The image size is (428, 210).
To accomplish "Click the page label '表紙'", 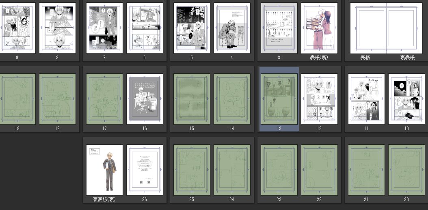I will coord(365,58).
